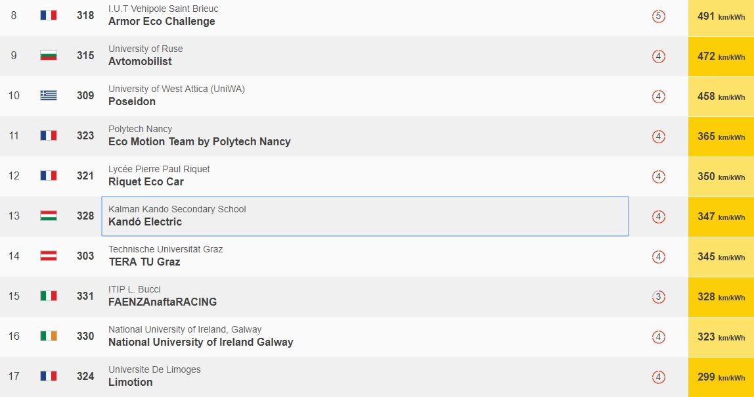Click the 491 km/kWh result cell

[721, 16]
